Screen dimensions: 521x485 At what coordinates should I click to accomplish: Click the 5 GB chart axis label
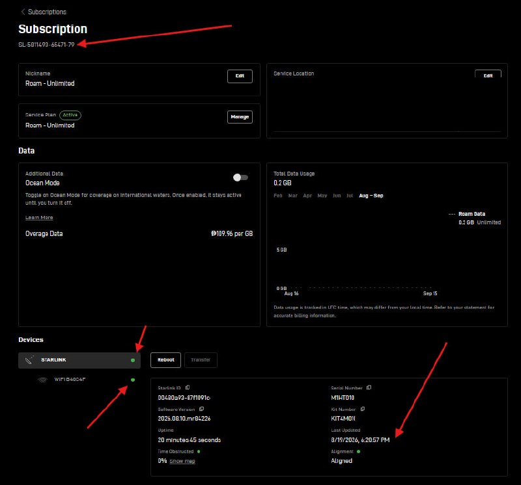click(x=281, y=250)
